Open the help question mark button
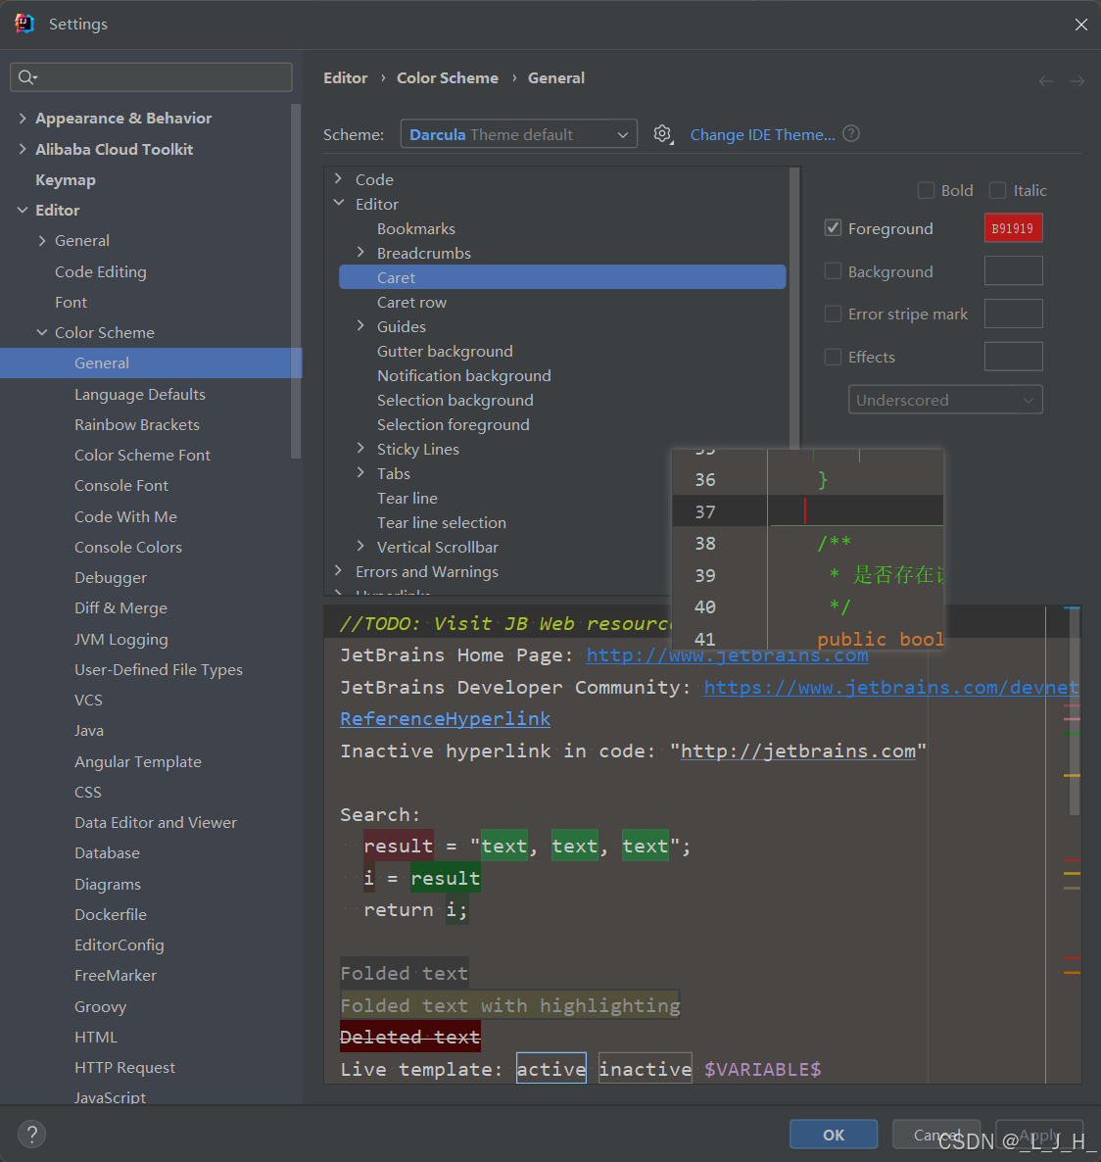 [x=32, y=1134]
